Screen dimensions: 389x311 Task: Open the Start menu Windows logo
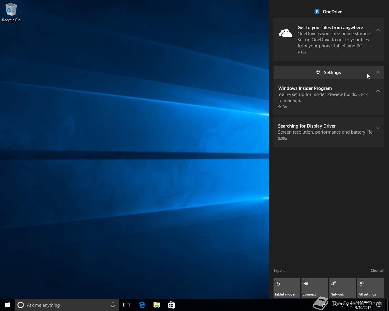pos(7,305)
